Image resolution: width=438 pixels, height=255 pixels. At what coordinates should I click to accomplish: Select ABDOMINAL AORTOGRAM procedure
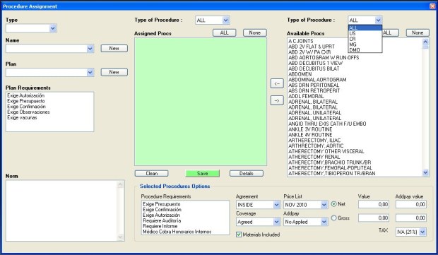pyautogui.click(x=317, y=80)
